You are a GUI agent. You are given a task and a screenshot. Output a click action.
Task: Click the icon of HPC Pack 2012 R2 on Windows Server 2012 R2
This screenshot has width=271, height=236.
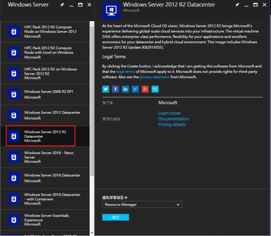(x=14, y=73)
